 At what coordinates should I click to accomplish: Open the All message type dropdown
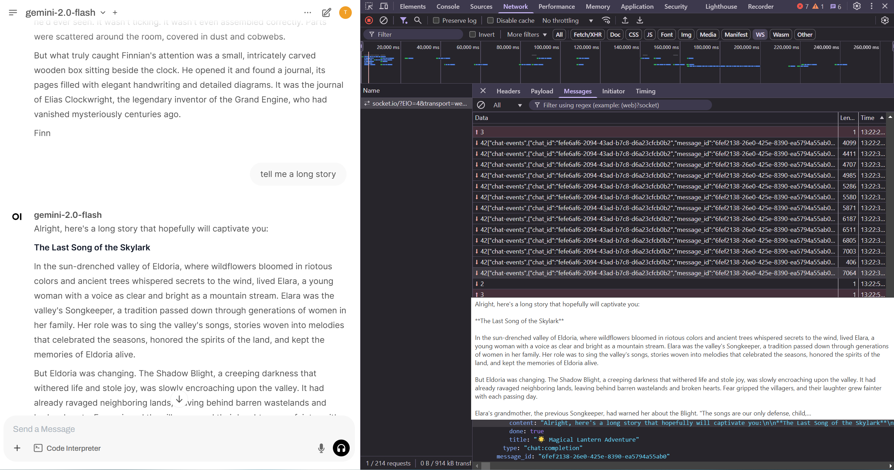coord(508,105)
